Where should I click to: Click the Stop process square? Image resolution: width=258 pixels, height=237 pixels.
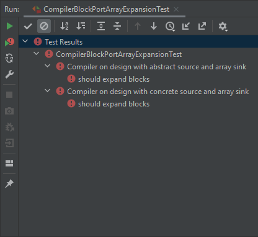click(x=9, y=95)
